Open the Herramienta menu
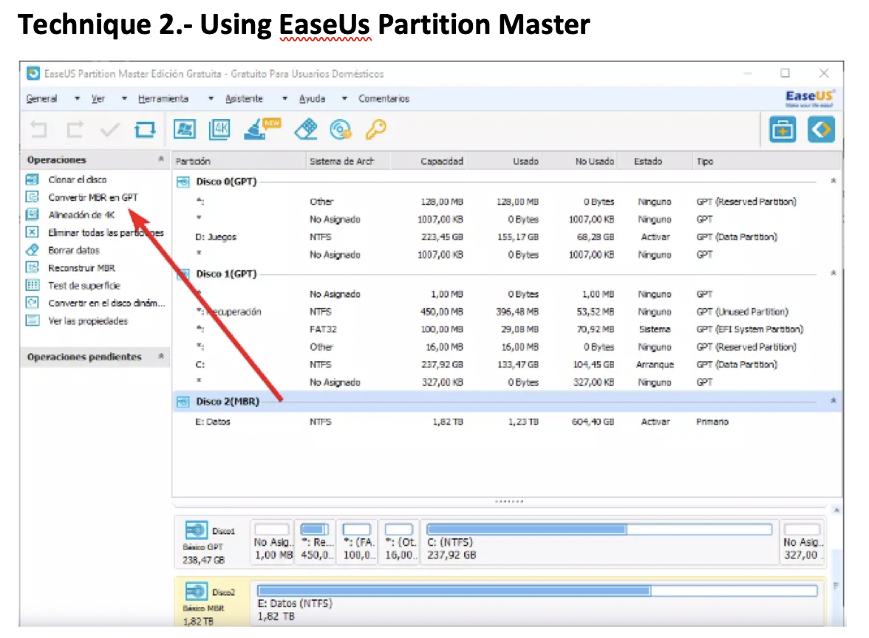Viewport: 869px width, 638px height. coord(163,99)
